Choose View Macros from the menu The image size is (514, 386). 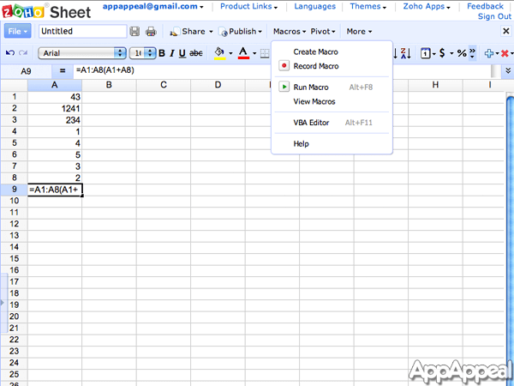pyautogui.click(x=314, y=101)
